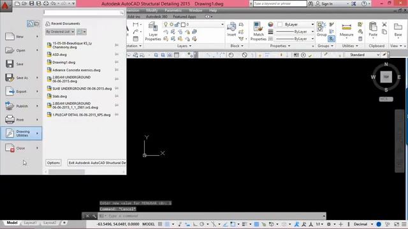Image resolution: width=408 pixels, height=229 pixels.
Task: Expand the Properties panel
Action: (280, 46)
